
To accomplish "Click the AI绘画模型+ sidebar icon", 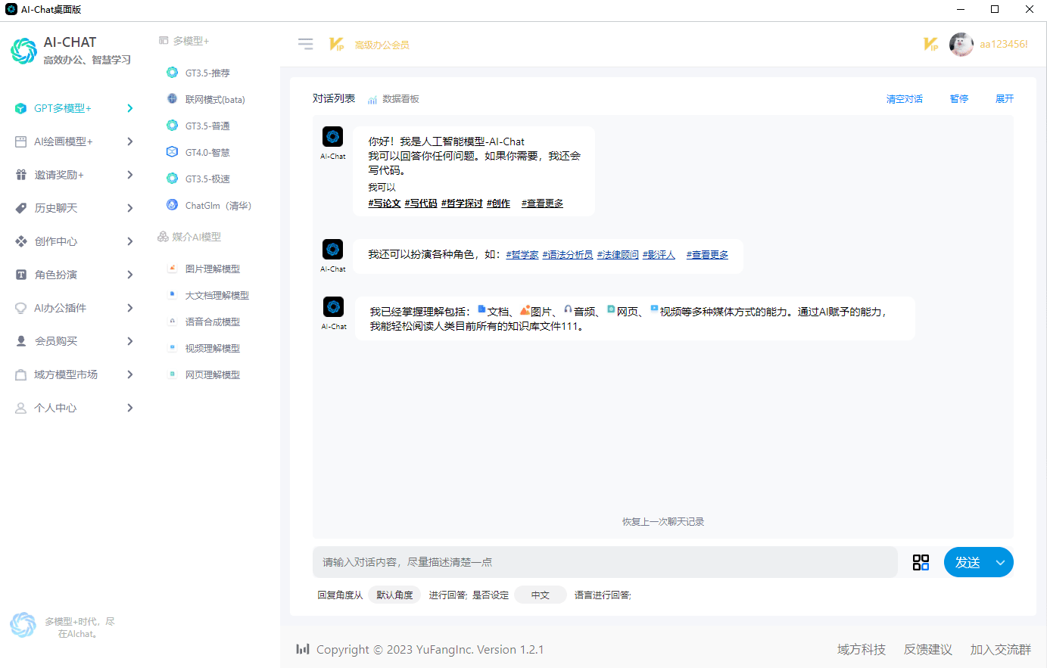I will (21, 141).
